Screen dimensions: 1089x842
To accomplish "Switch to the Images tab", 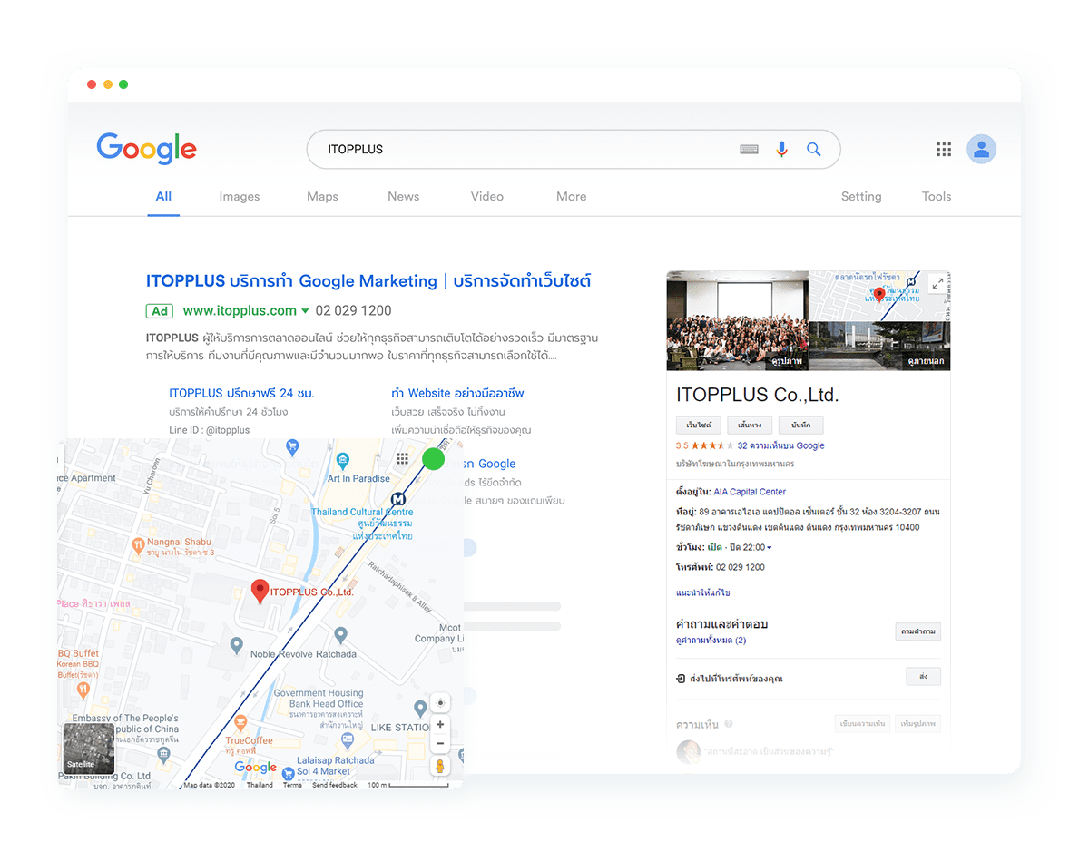I will point(240,196).
